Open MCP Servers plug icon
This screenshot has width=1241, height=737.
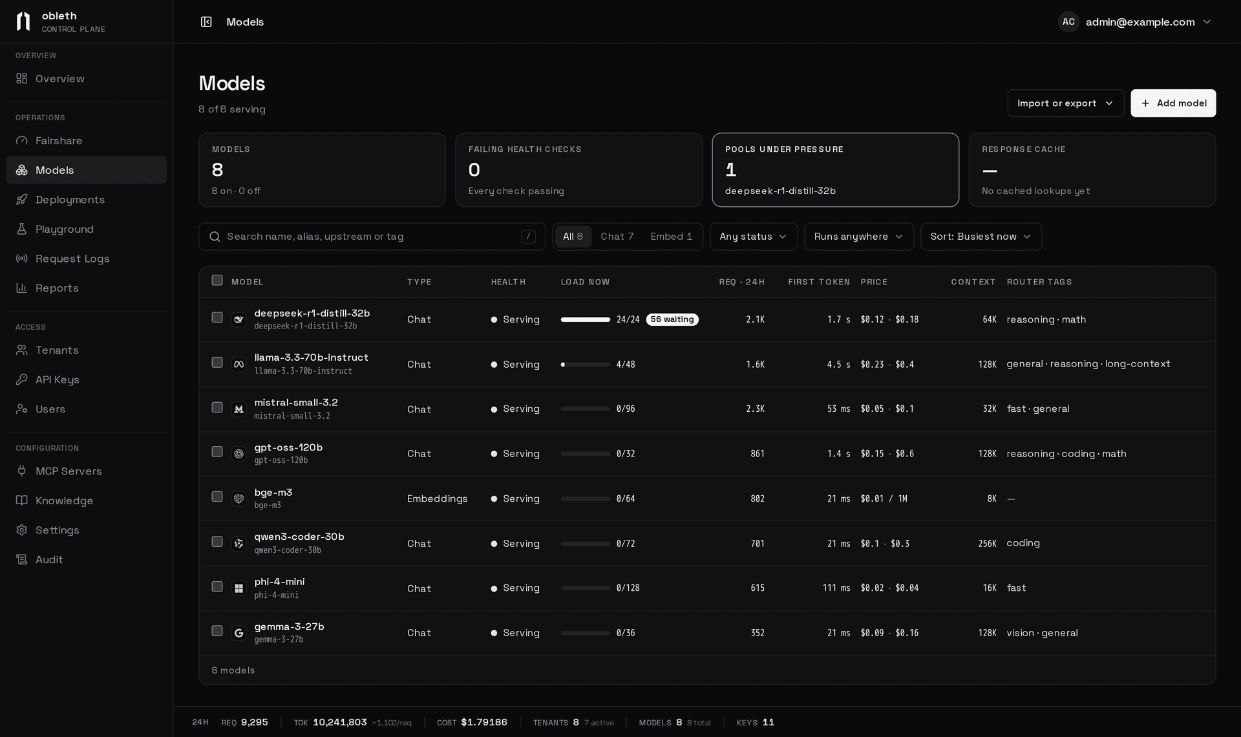pyautogui.click(x=22, y=471)
